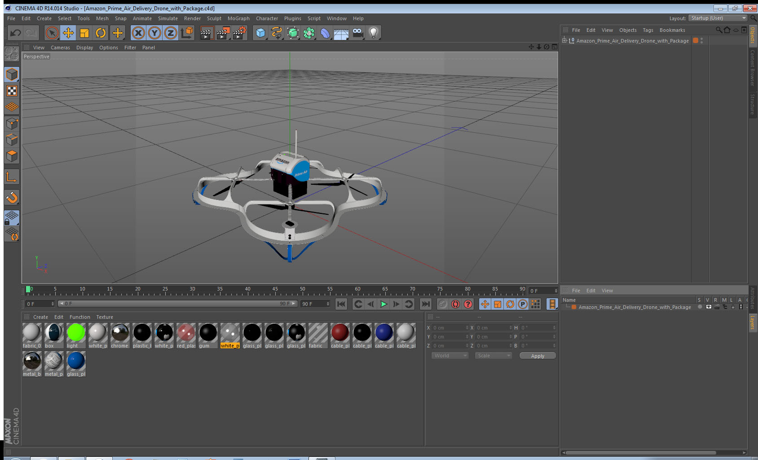Open the World coordinate dropdown
Screen dimensions: 758x460
[x=450, y=356]
